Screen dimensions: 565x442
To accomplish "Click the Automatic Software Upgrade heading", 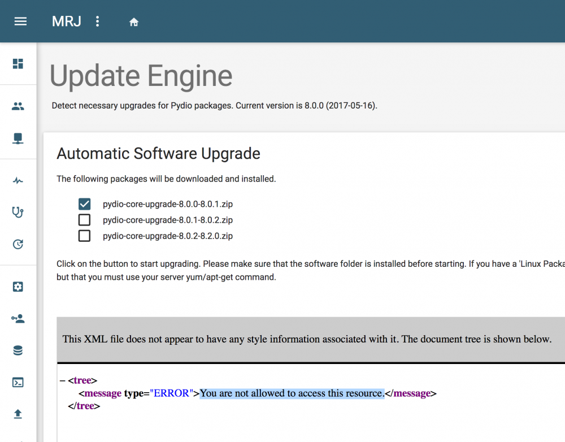I will point(158,154).
